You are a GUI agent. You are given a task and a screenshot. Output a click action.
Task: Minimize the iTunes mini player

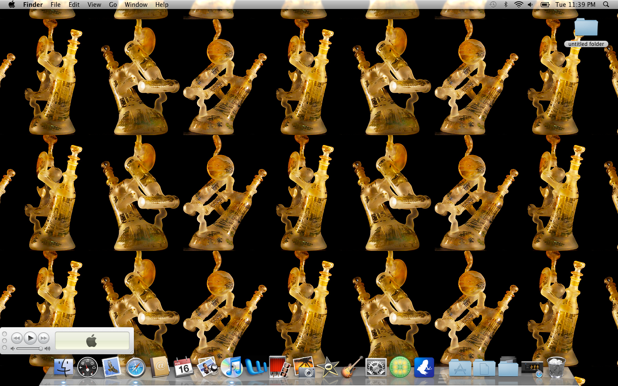[4, 341]
